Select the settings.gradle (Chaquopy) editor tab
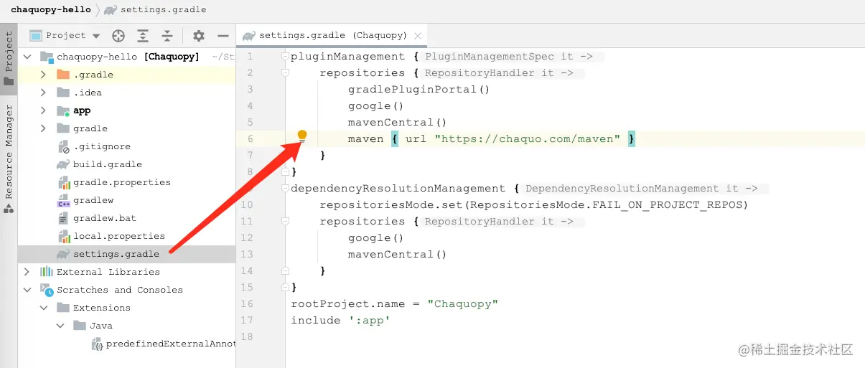This screenshot has height=368, width=865. 332,35
